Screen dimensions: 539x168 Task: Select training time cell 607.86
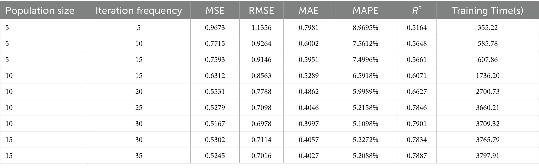[488, 59]
